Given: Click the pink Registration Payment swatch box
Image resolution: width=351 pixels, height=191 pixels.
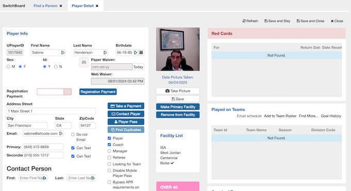Looking at the screenshot, I should click(x=68, y=92).
